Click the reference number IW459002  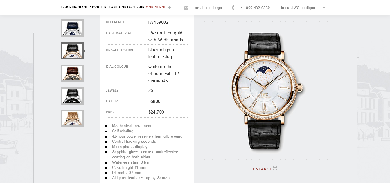[158, 22]
